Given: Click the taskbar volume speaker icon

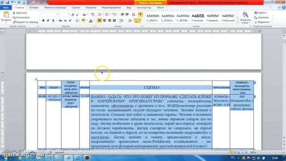Looking at the screenshot, I should coord(259,158).
